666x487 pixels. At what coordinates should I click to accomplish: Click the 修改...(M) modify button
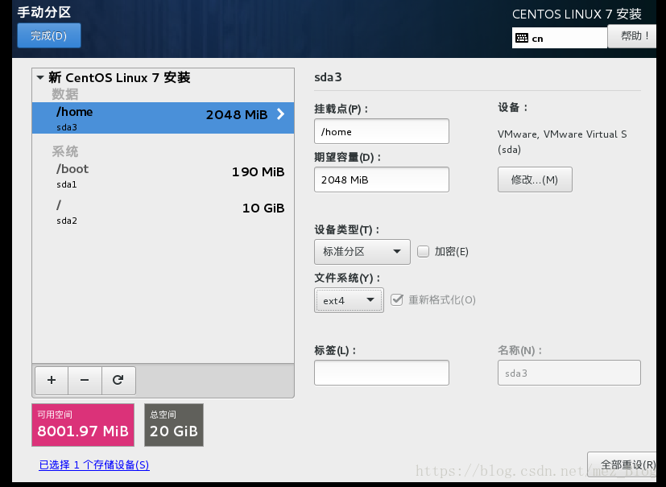pos(534,179)
